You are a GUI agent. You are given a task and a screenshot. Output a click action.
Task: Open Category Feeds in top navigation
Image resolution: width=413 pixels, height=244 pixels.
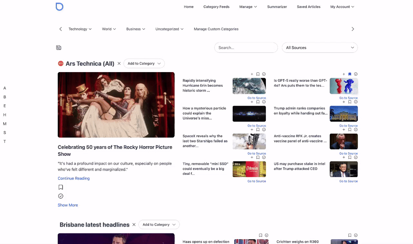tap(216, 7)
